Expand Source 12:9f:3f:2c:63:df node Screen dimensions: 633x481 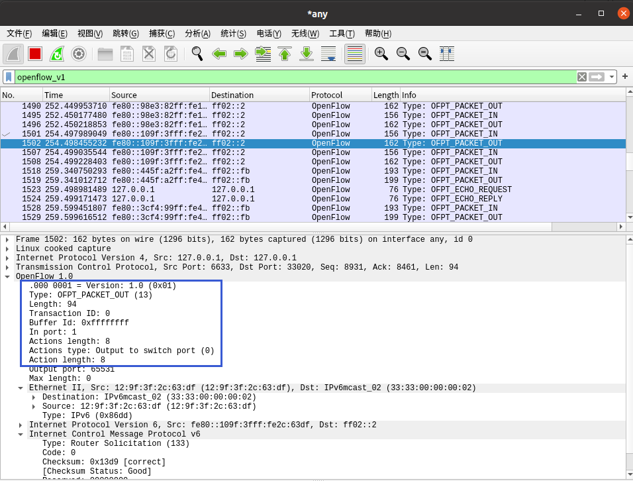pyautogui.click(x=34, y=407)
